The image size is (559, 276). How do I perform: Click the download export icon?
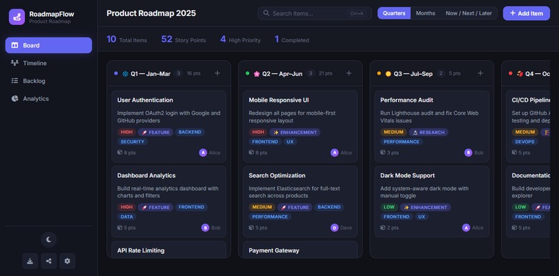[30, 261]
